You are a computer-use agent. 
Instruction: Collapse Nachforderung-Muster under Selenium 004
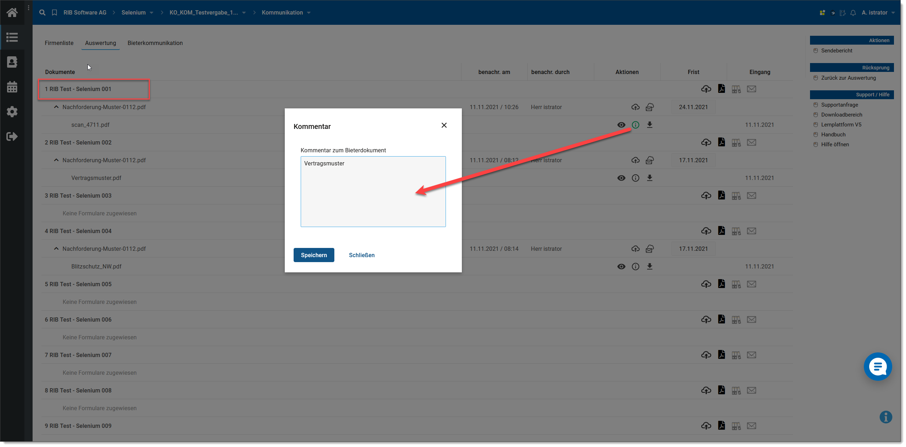[56, 248]
